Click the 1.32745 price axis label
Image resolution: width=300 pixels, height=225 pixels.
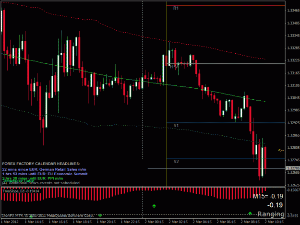point(293,160)
